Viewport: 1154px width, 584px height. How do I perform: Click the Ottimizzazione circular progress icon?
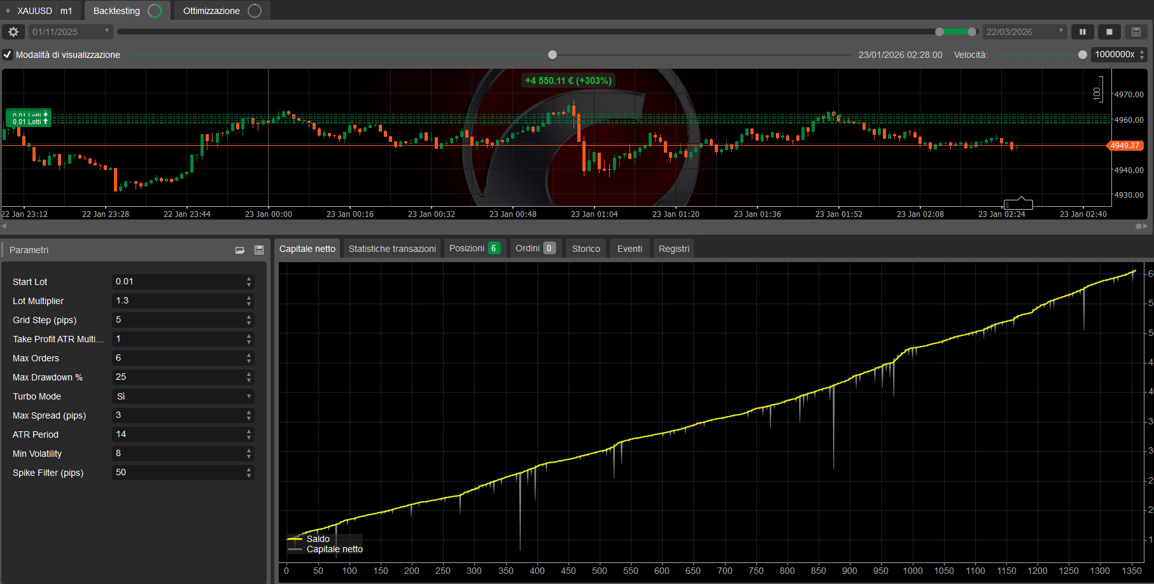[x=255, y=11]
